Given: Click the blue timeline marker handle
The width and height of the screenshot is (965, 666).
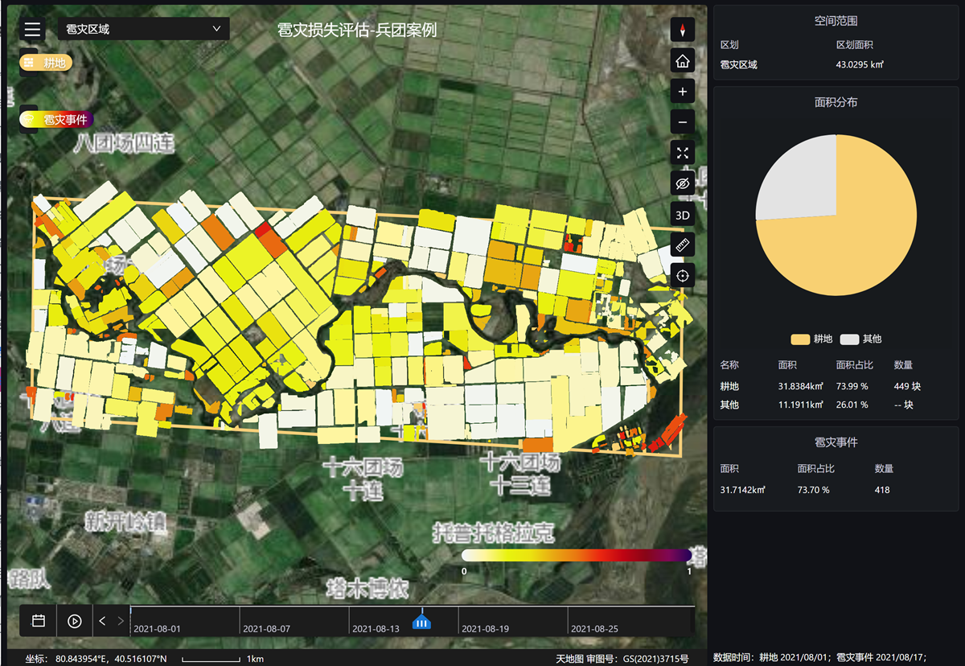Looking at the screenshot, I should click(x=421, y=621).
